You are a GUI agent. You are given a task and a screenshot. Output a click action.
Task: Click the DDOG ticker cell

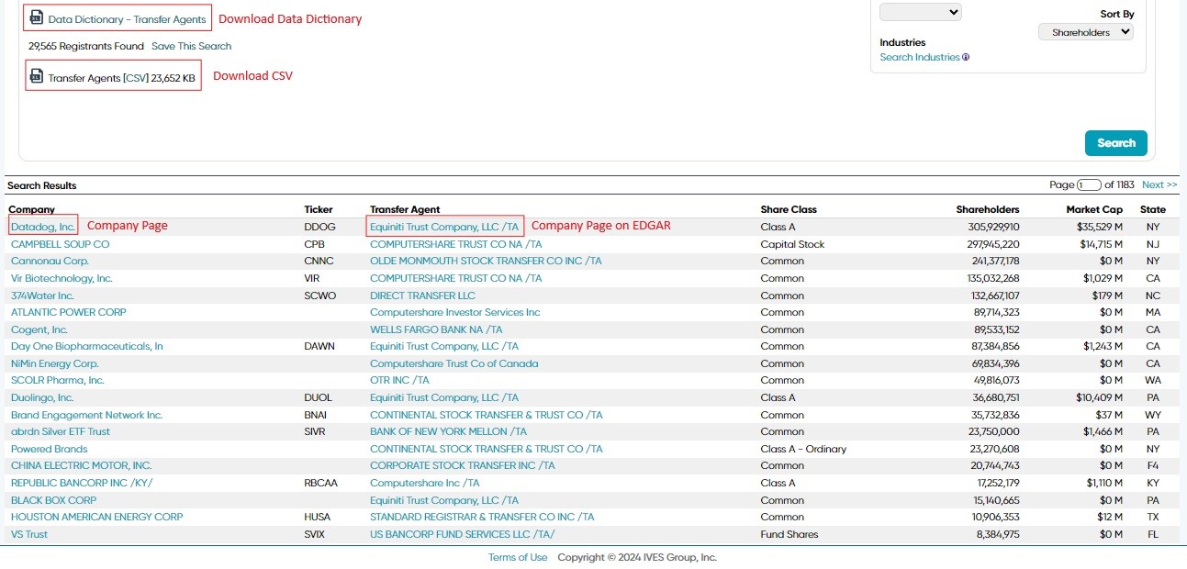click(319, 227)
